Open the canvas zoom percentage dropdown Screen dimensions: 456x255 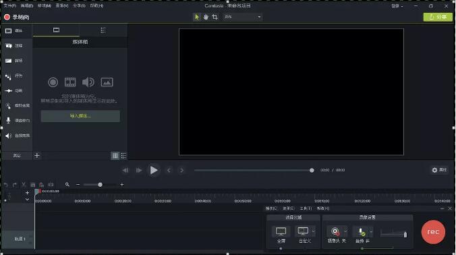pyautogui.click(x=242, y=17)
